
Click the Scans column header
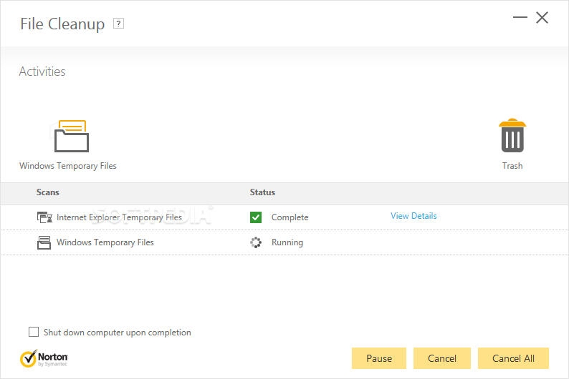coord(47,192)
